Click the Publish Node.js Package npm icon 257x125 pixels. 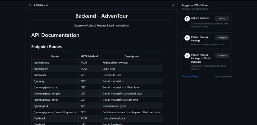pos(187,38)
